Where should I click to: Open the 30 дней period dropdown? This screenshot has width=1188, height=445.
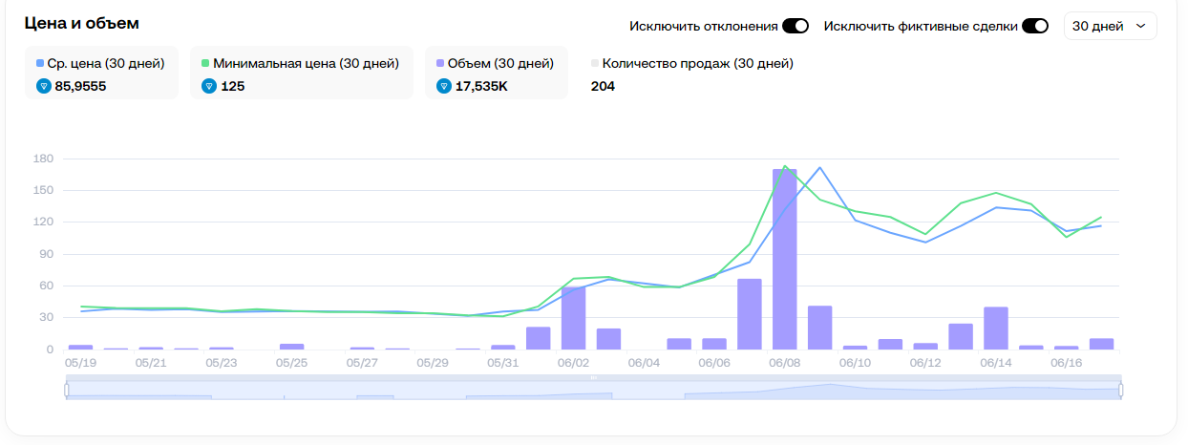pos(1110,26)
